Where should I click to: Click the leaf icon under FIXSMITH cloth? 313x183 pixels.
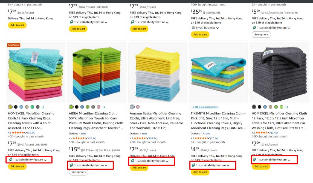193,165
